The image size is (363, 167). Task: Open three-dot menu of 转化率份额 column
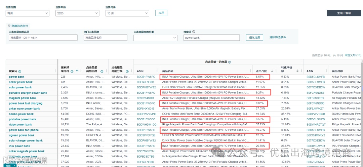tap(301, 71)
